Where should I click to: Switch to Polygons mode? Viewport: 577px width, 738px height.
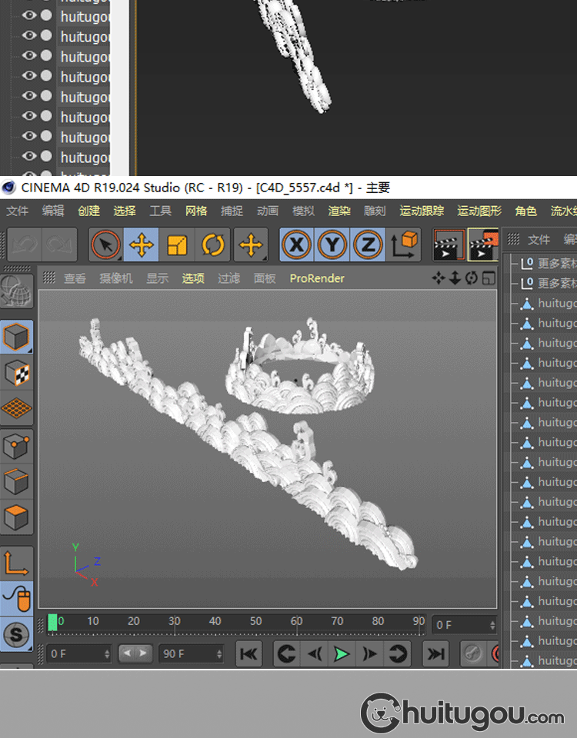(17, 517)
